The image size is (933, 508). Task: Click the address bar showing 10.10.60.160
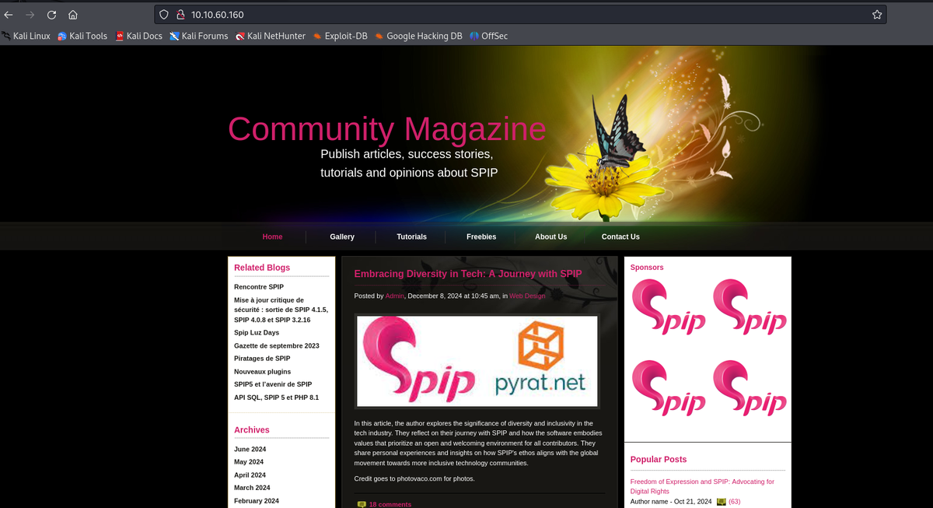(x=521, y=15)
